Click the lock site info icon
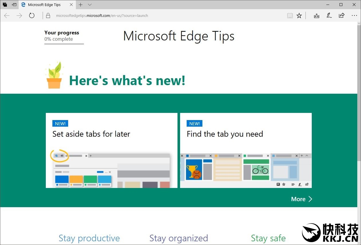 tap(48, 16)
